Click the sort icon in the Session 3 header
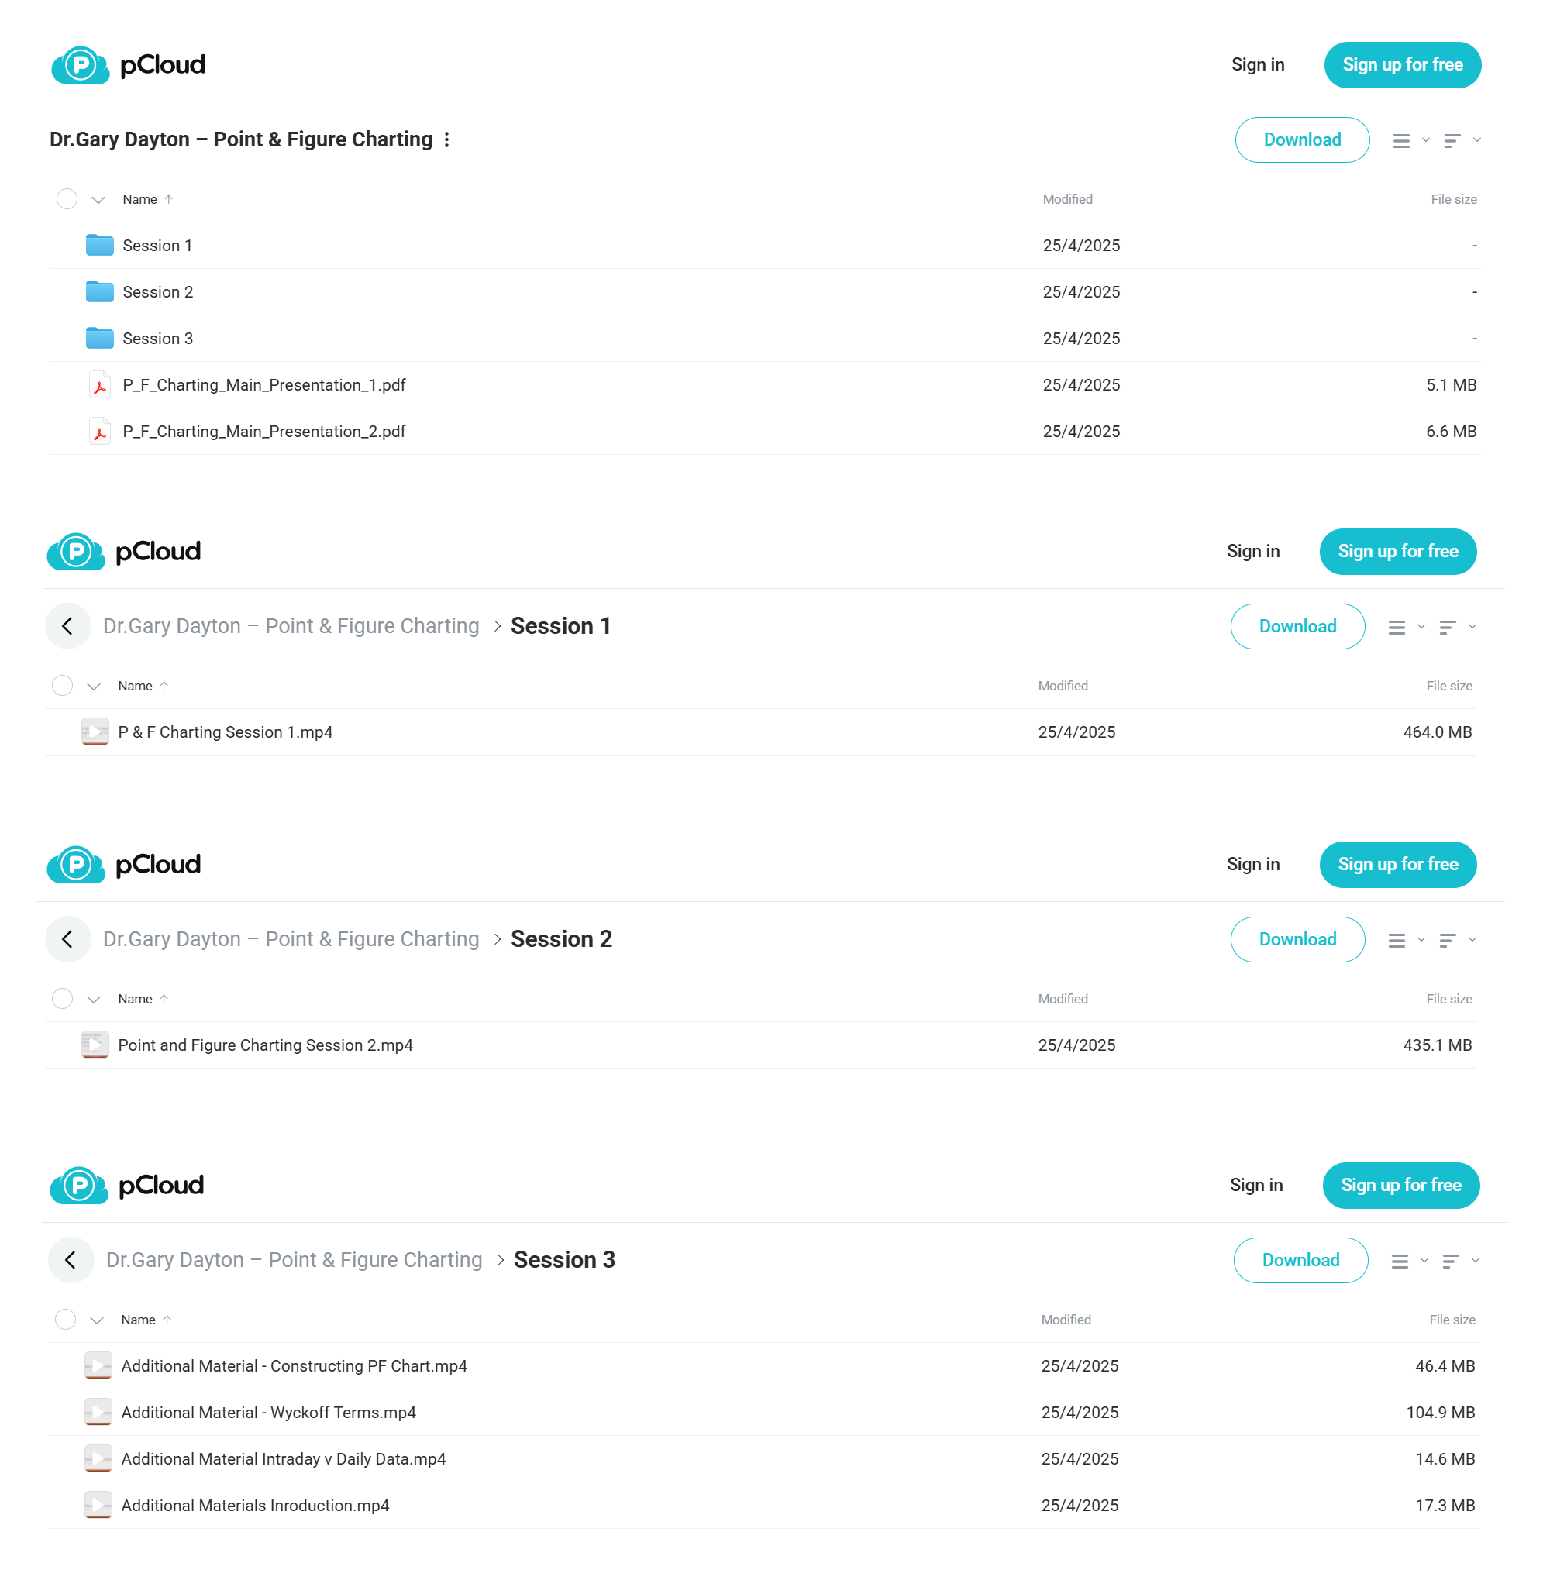Viewport: 1550px width, 1587px height. click(x=1451, y=1261)
